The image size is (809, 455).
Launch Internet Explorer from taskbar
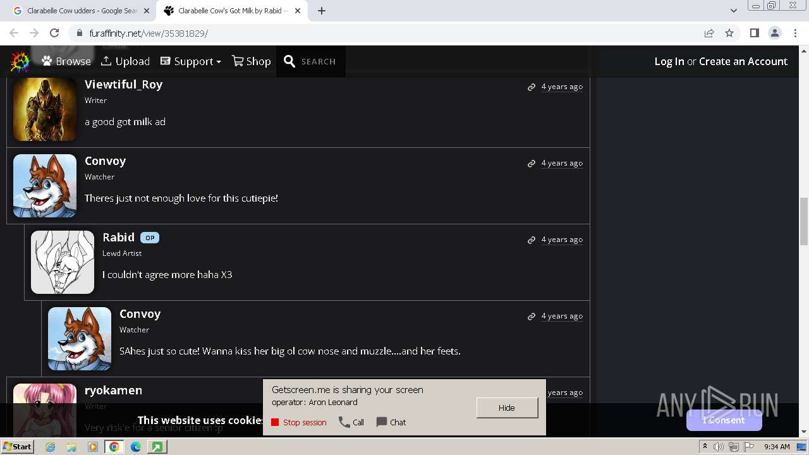50,447
